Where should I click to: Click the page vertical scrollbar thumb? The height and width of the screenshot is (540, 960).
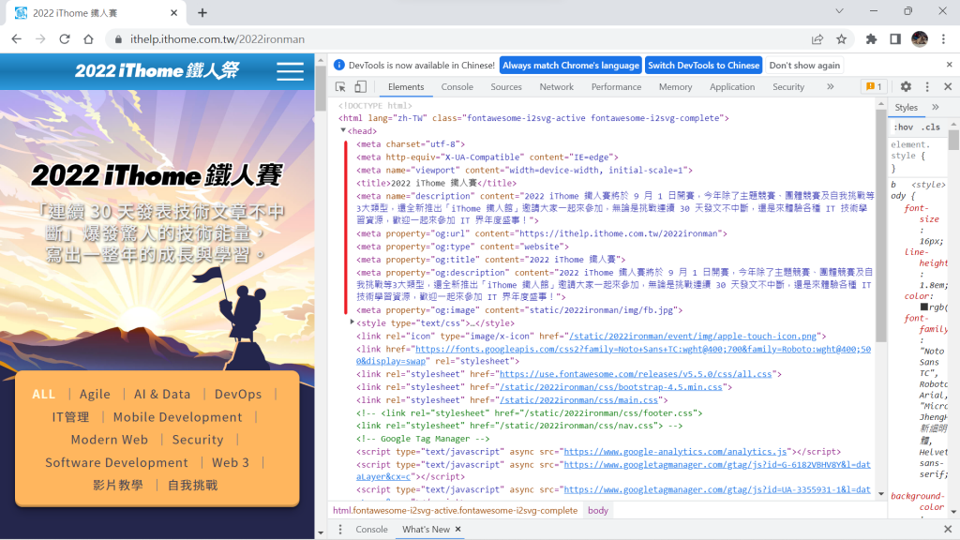pyautogui.click(x=321, y=89)
